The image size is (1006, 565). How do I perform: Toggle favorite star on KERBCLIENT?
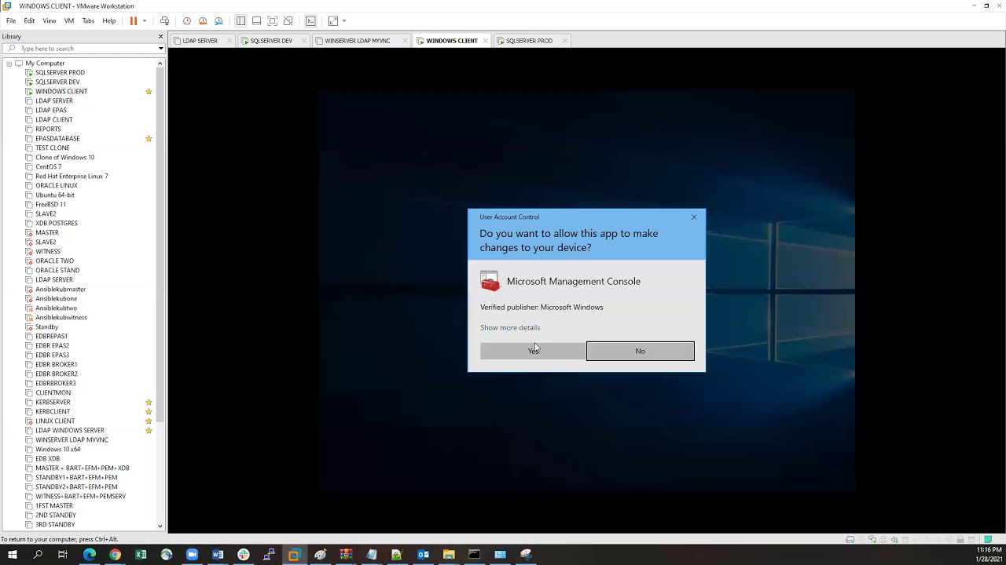(x=149, y=412)
